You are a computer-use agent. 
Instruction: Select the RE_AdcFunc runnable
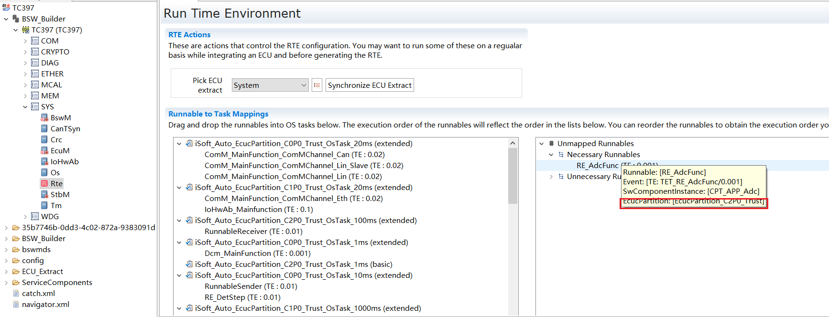[x=597, y=166]
